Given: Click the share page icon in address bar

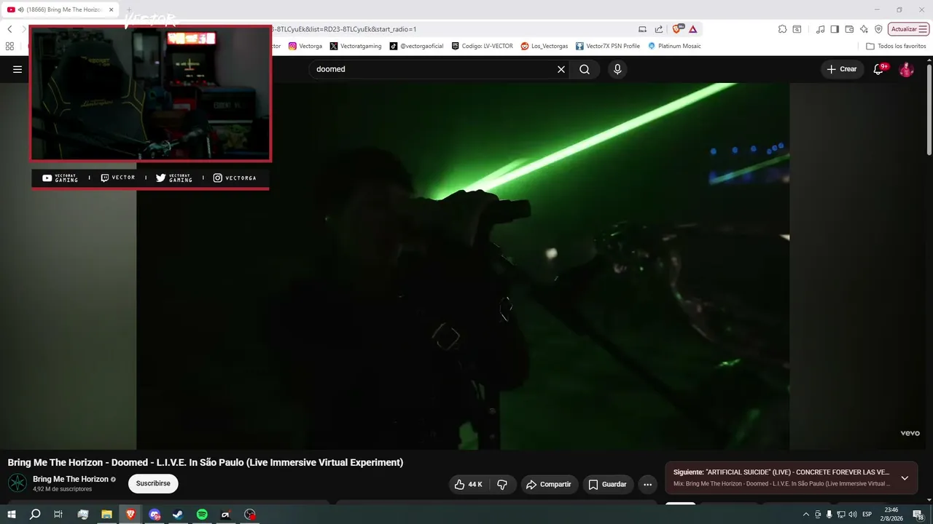Looking at the screenshot, I should pyautogui.click(x=659, y=29).
